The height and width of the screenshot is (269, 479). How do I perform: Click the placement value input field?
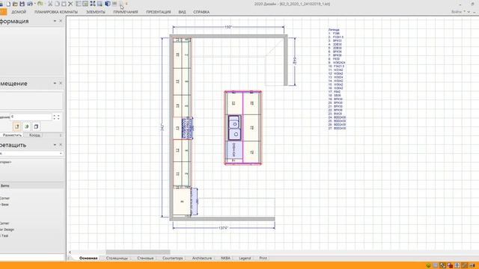(31, 117)
